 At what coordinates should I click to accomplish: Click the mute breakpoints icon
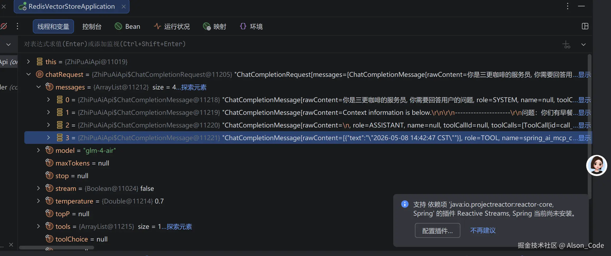pyautogui.click(x=4, y=26)
